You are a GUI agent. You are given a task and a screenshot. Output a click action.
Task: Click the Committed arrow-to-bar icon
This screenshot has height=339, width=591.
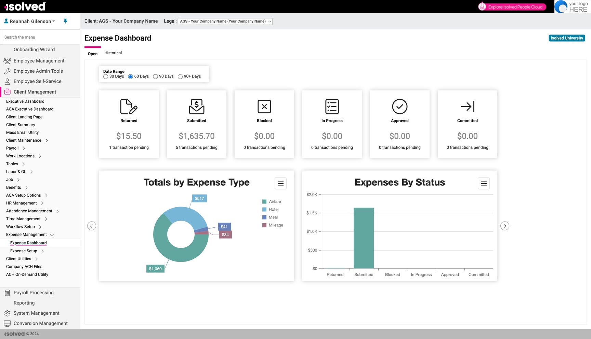[468, 107]
